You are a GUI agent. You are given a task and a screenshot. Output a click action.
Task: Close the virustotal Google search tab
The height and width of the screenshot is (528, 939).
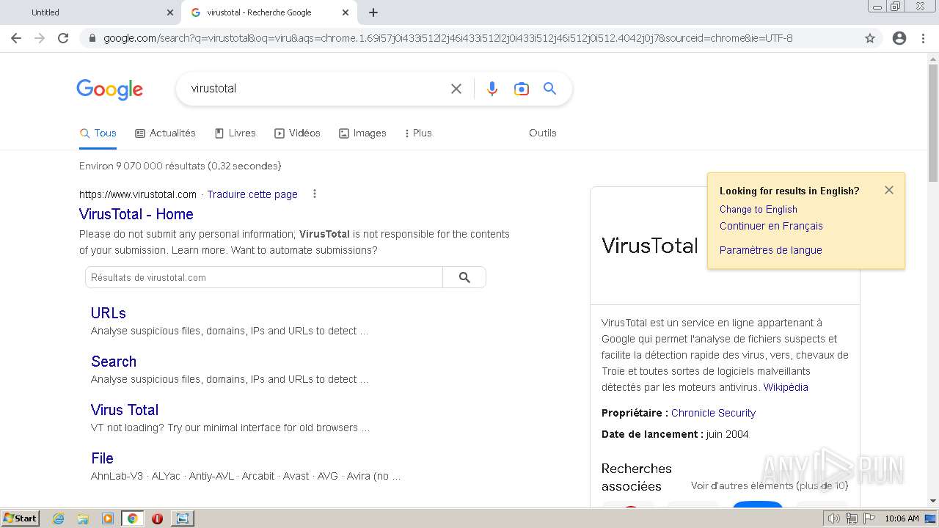click(346, 12)
